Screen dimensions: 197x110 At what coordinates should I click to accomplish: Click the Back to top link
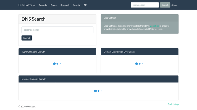pos(173,104)
